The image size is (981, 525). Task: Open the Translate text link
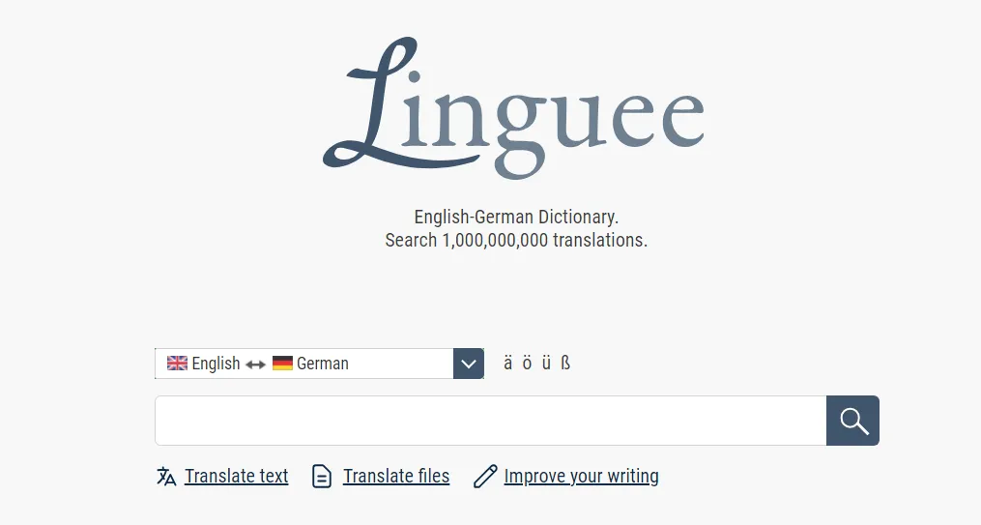pos(237,476)
